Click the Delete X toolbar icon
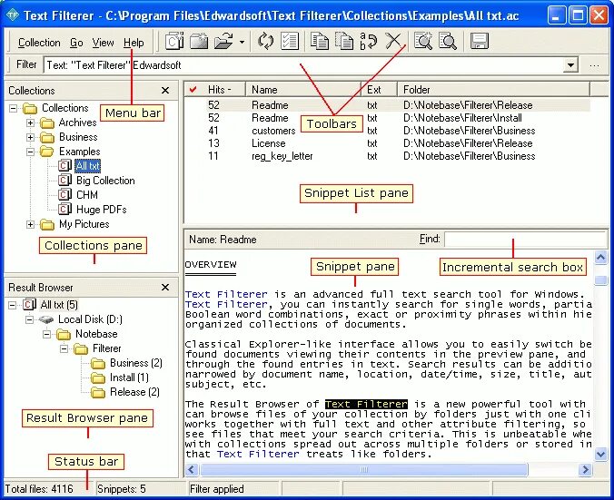 pyautogui.click(x=393, y=41)
